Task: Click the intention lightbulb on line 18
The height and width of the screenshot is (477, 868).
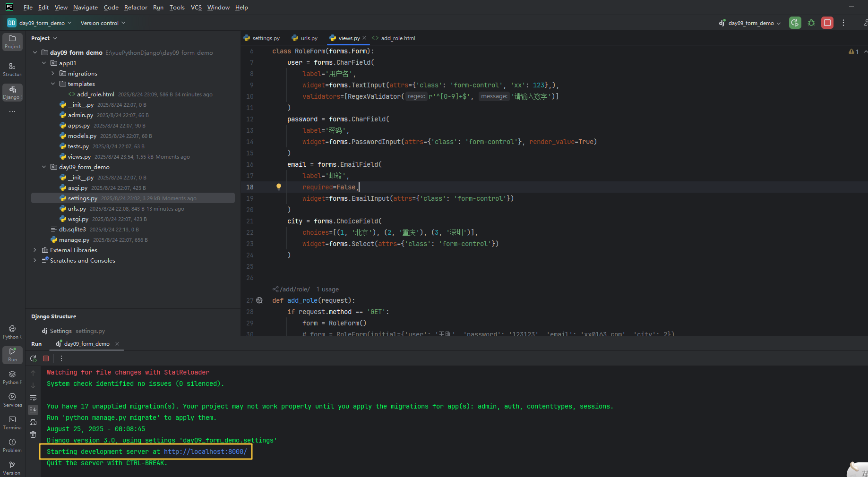Action: tap(279, 187)
